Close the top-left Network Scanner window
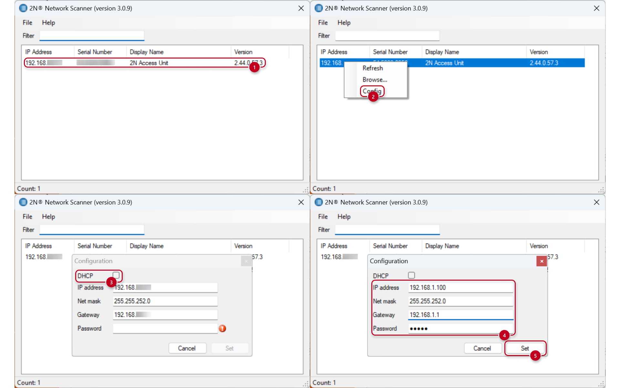Screen dimensions: 620x388 point(301,8)
